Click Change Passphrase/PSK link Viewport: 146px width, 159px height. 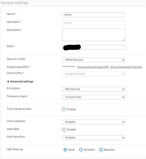[93, 67]
